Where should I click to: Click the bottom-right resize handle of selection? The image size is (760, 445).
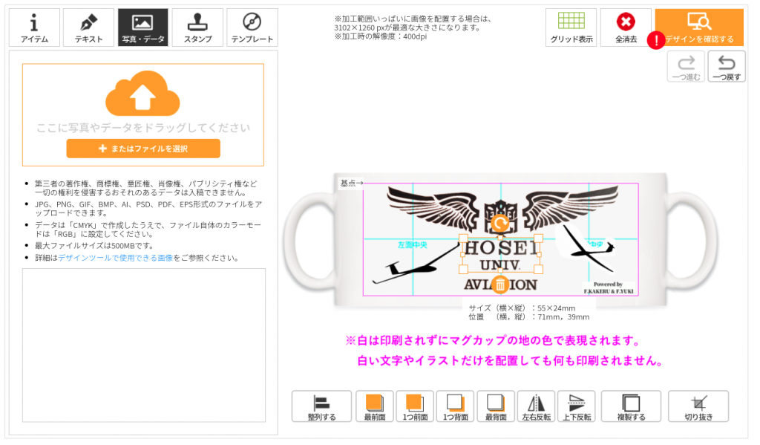point(539,270)
